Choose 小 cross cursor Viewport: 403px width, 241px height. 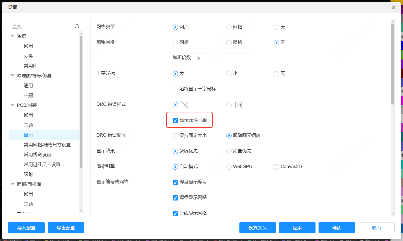tap(229, 74)
